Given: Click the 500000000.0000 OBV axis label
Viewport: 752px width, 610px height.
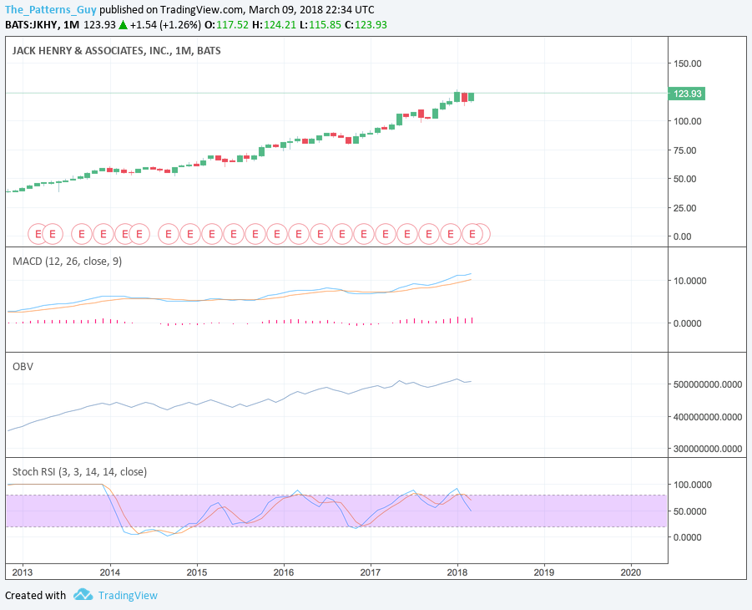Looking at the screenshot, I should [708, 384].
